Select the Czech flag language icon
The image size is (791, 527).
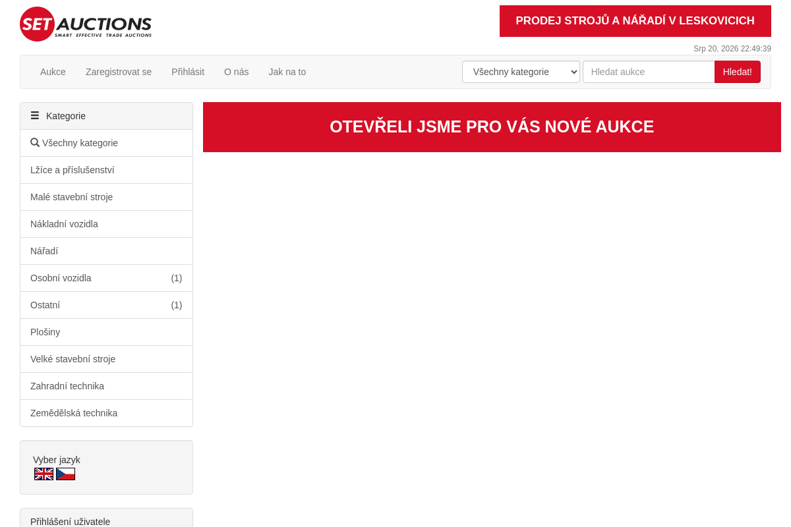pos(65,474)
